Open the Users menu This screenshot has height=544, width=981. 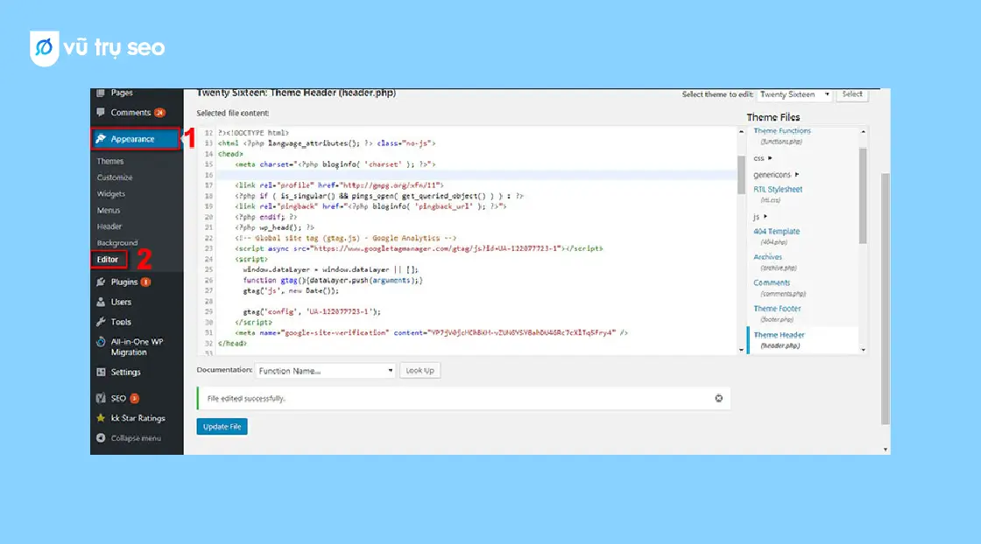(x=121, y=303)
